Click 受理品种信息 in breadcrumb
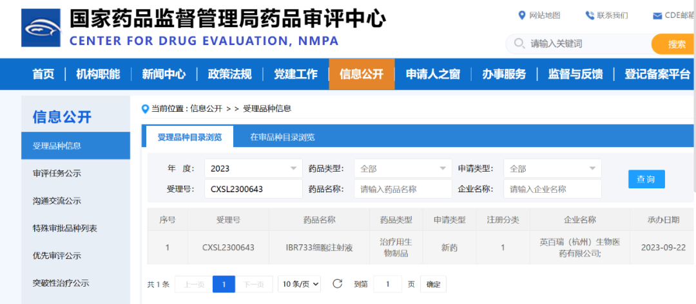 [267, 109]
